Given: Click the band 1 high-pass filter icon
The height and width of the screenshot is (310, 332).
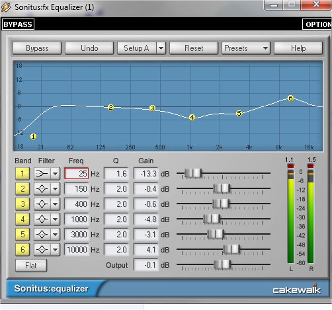Looking at the screenshot, I should [42, 174].
